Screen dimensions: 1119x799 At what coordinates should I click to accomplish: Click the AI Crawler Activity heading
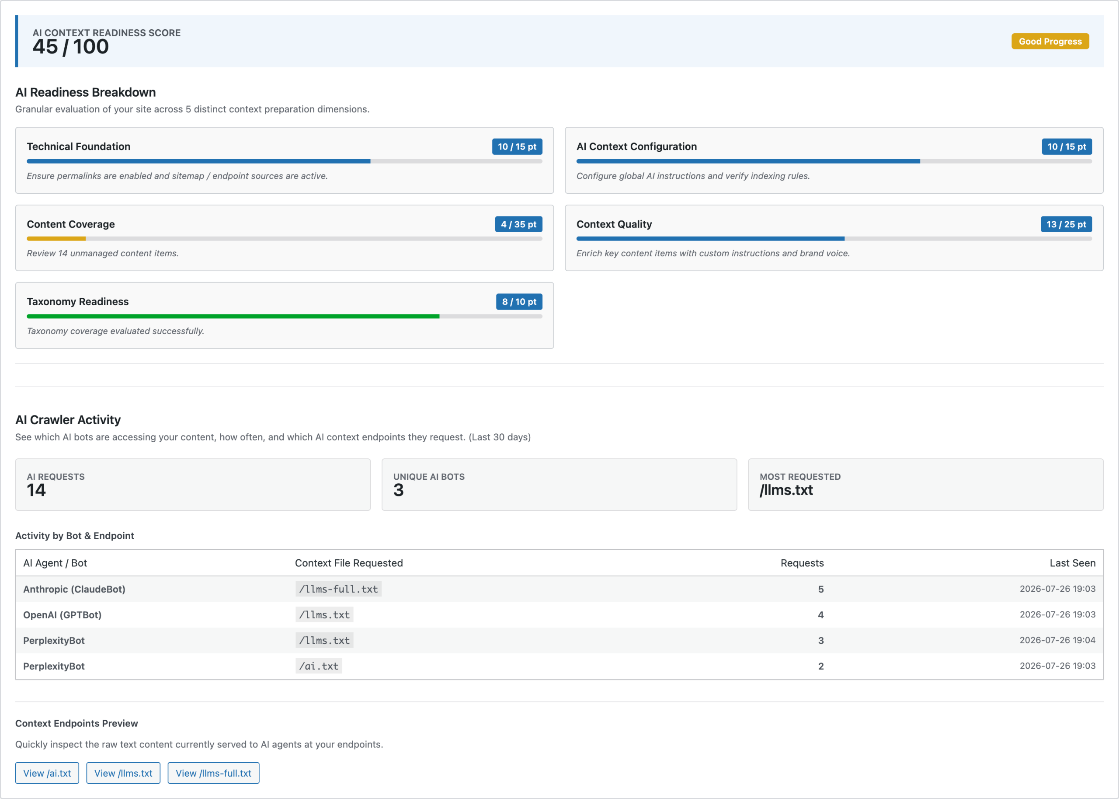[68, 420]
